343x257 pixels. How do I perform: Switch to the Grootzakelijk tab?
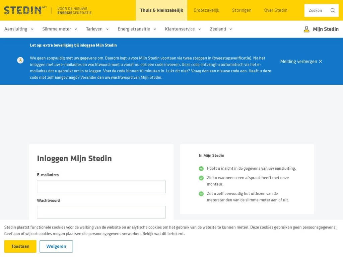pyautogui.click(x=207, y=10)
